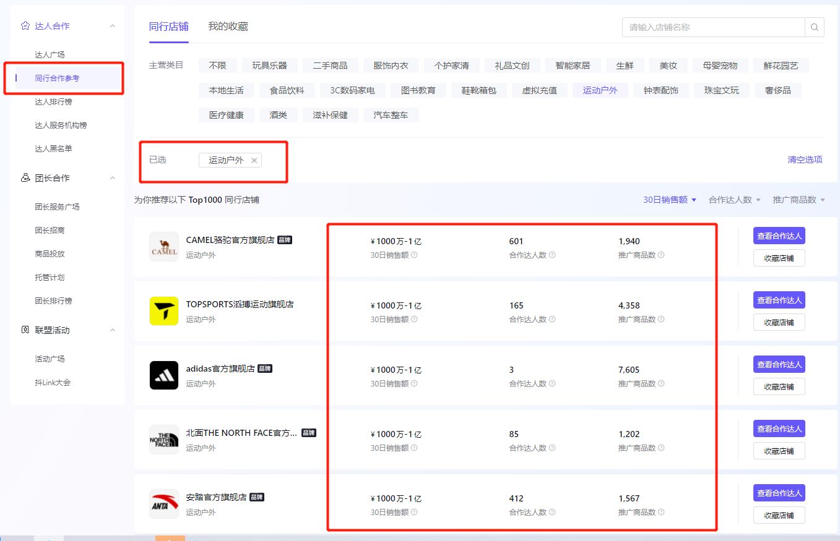Screen dimensions: 840x541
Task: Click 查看合作达人 for adidas store
Action: tap(779, 364)
